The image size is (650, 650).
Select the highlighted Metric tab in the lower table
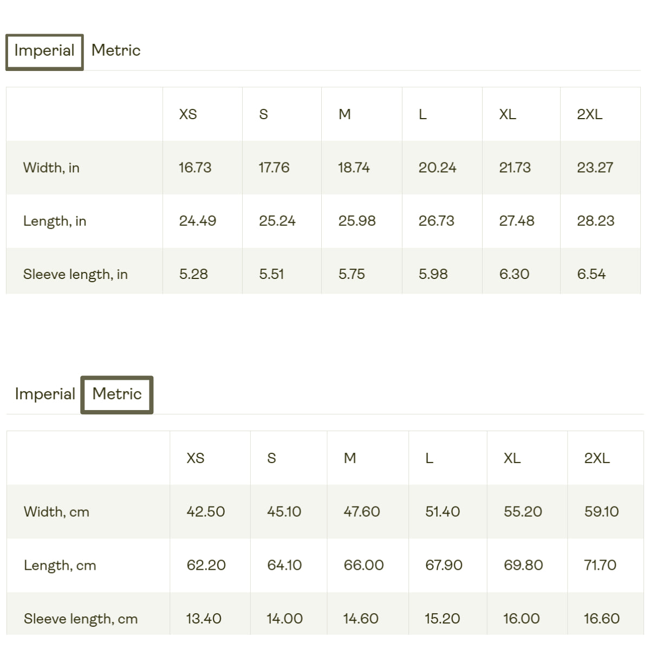[x=117, y=395]
